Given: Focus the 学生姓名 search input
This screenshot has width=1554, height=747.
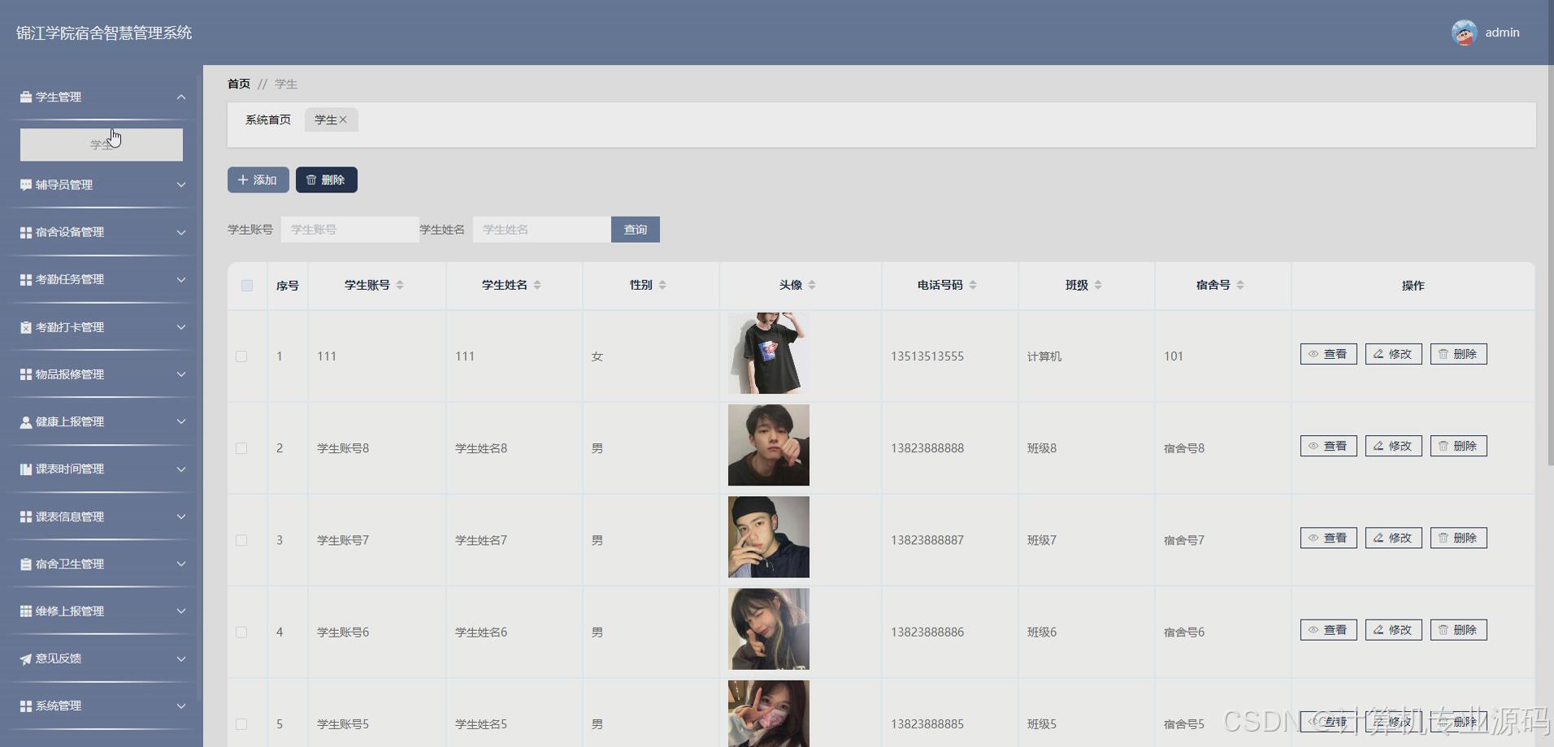Looking at the screenshot, I should click(x=542, y=230).
